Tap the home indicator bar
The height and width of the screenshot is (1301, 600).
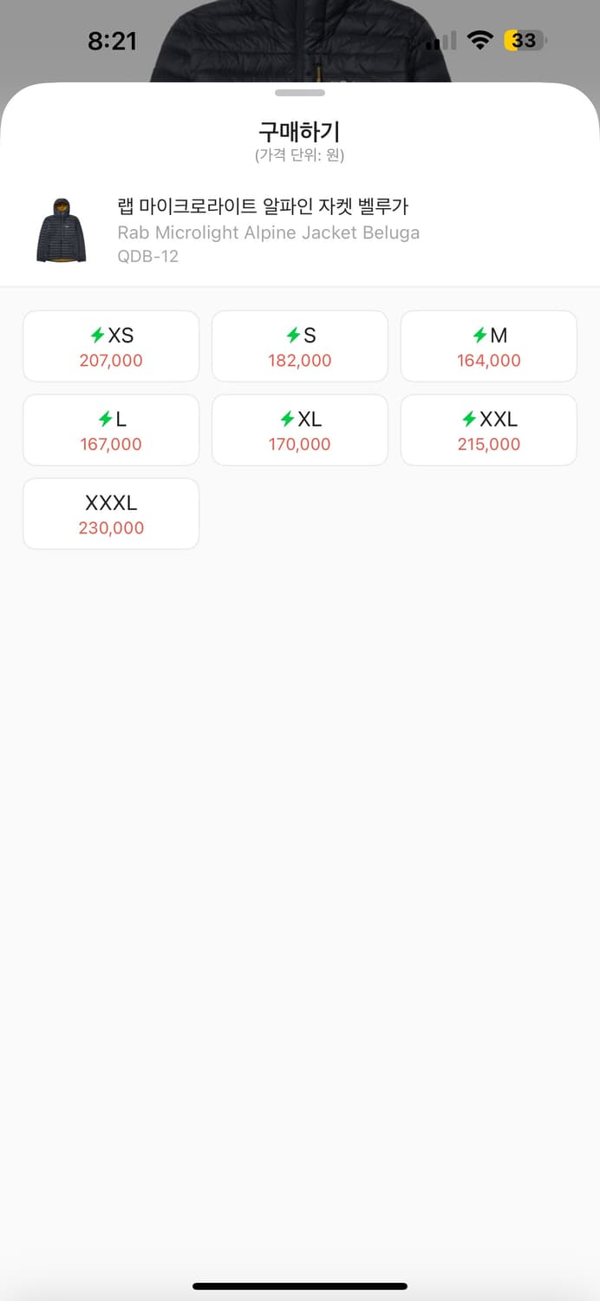pos(300,1286)
